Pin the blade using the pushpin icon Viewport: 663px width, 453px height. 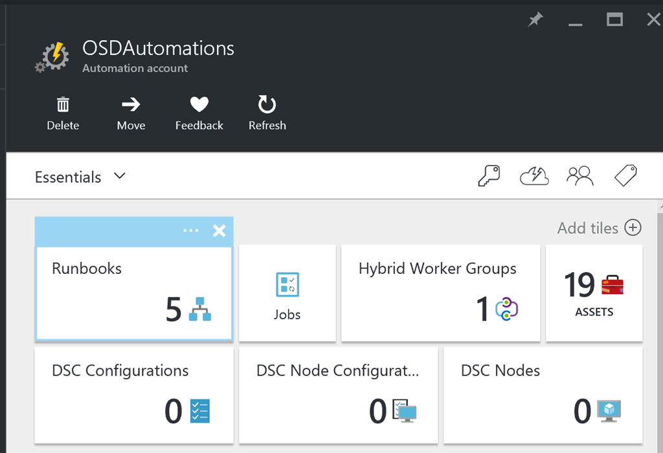[535, 19]
